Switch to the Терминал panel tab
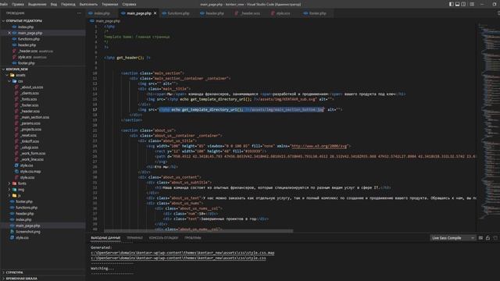This screenshot has height=281, width=500. click(135, 238)
